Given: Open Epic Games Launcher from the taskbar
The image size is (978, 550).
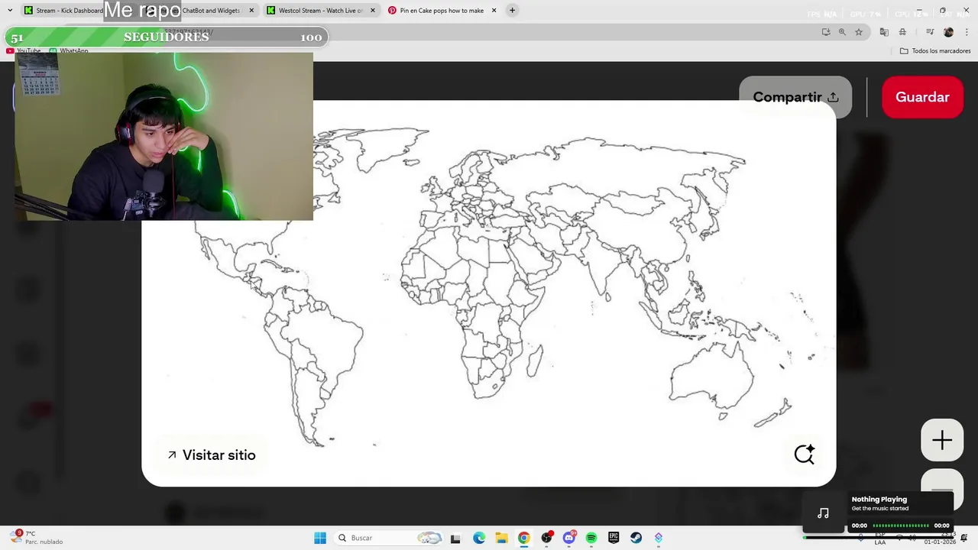Looking at the screenshot, I should tap(614, 538).
